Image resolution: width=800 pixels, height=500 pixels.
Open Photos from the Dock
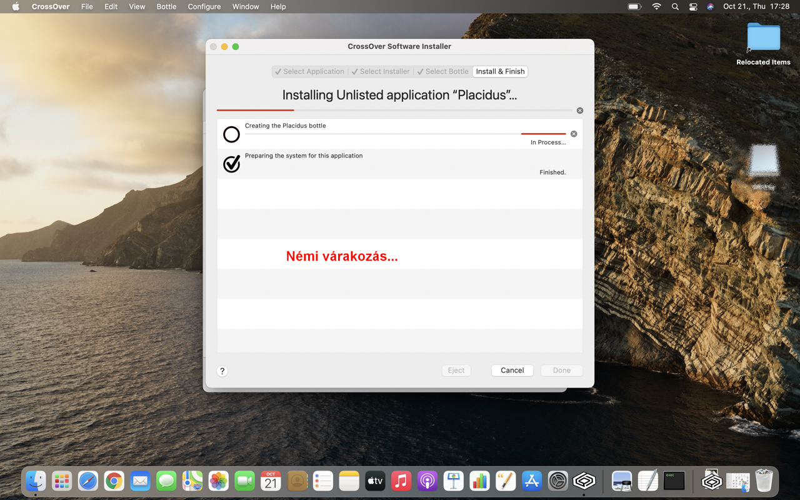(x=219, y=481)
